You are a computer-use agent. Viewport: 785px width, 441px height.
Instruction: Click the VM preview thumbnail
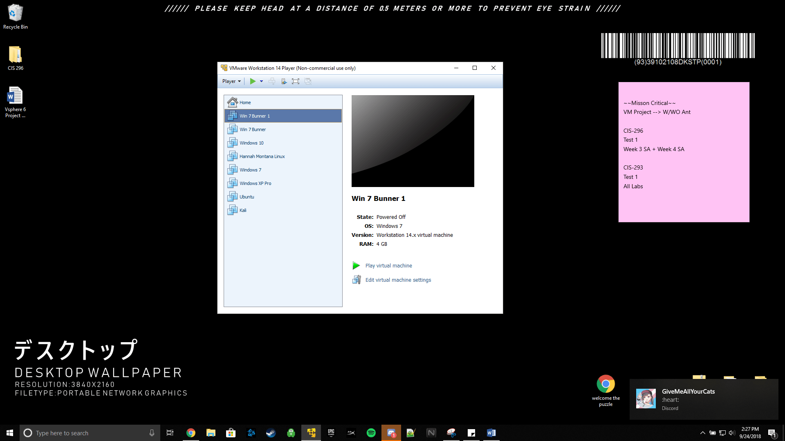pos(413,141)
